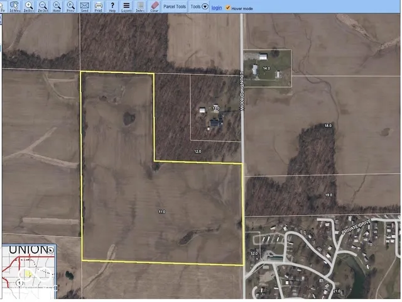Viewport: 402px width, 302px height.
Task: Collapse the overview map with arrow button
Action: [x=51, y=250]
